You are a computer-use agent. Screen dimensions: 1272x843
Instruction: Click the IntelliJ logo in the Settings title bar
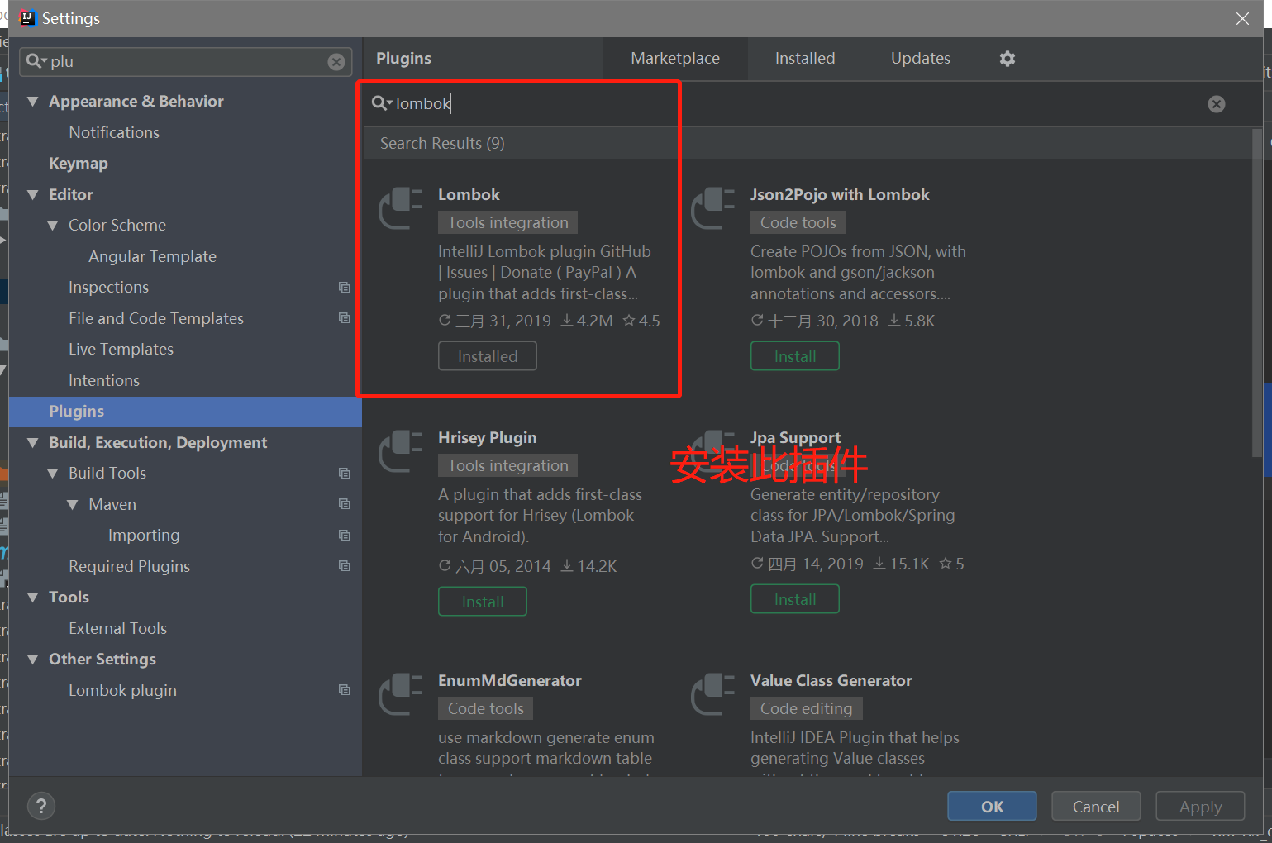tap(27, 18)
